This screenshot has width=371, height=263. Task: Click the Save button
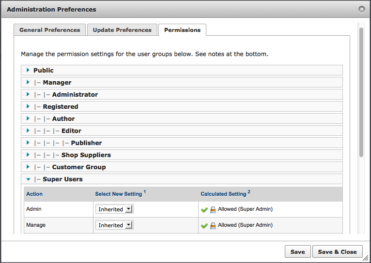(x=297, y=251)
